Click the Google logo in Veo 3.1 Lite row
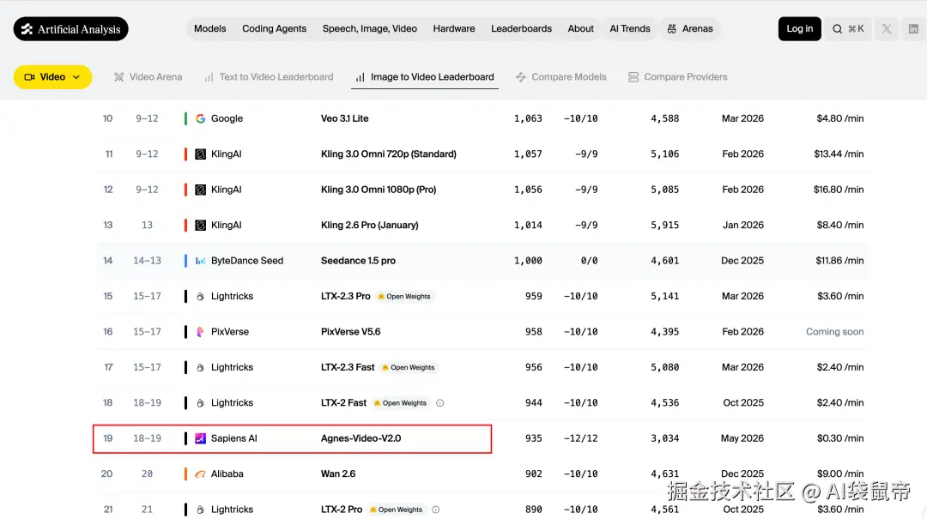Image resolution: width=927 pixels, height=519 pixels. pos(200,119)
